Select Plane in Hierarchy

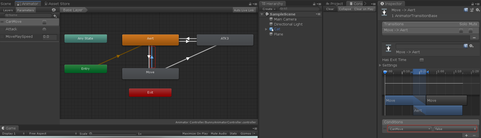click(279, 34)
